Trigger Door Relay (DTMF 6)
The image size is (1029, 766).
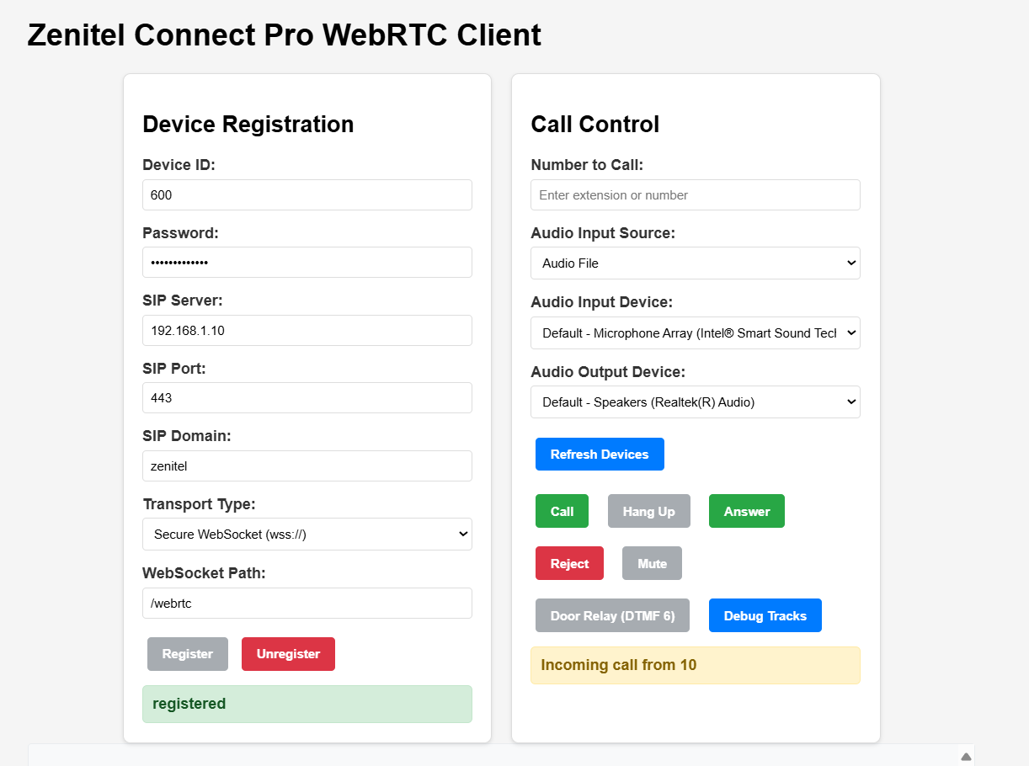[x=612, y=615]
